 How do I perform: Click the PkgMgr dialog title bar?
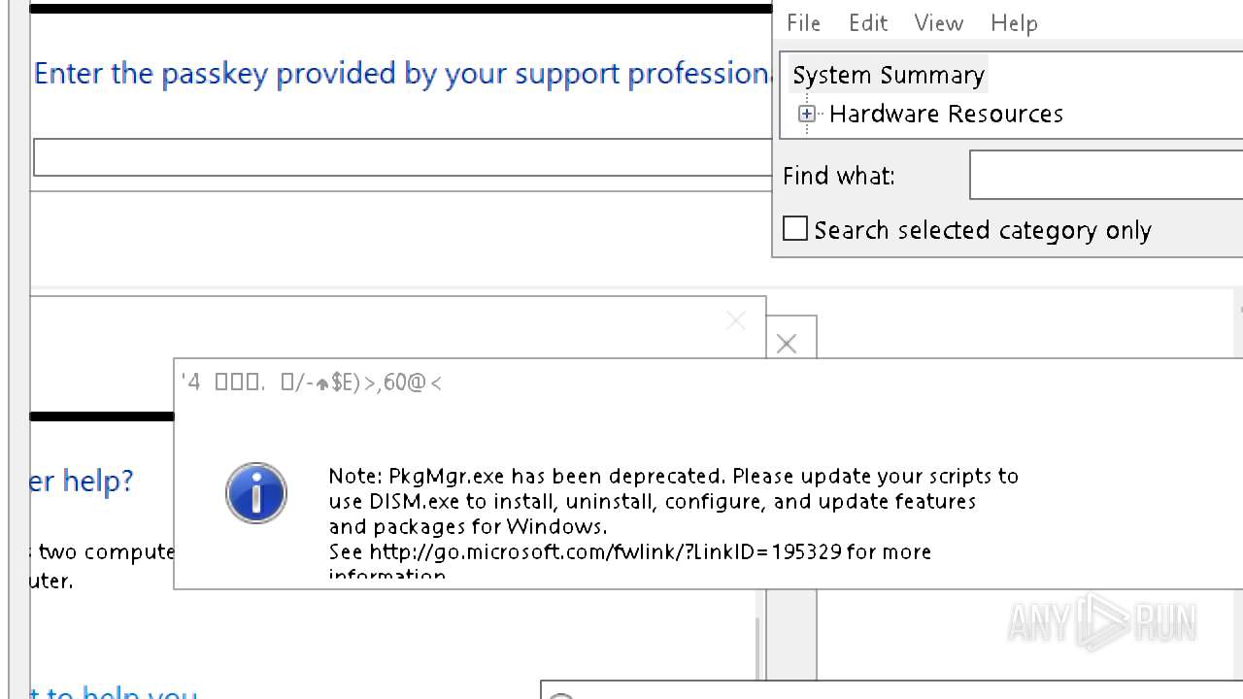point(680,383)
